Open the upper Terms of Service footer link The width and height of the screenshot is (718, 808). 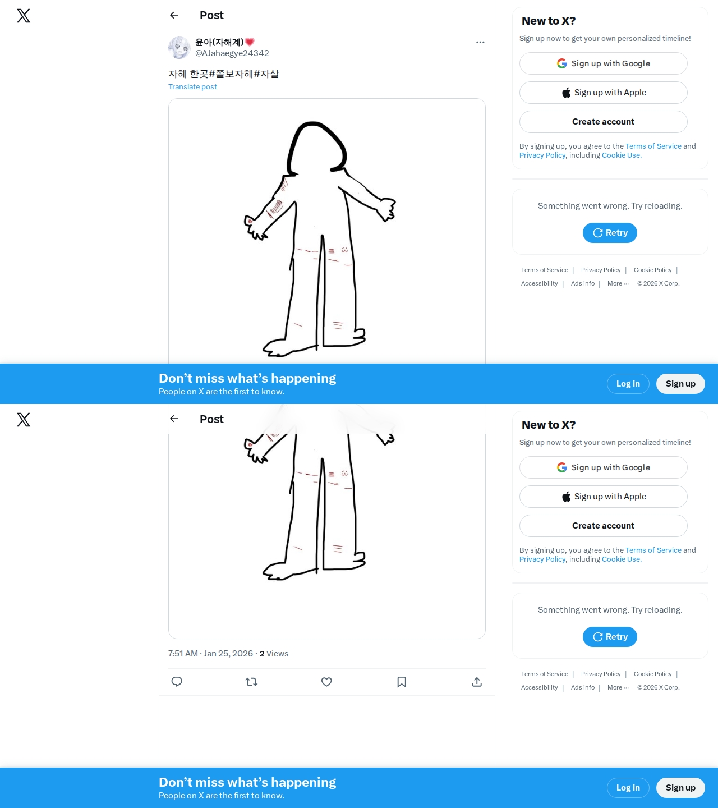[545, 270]
